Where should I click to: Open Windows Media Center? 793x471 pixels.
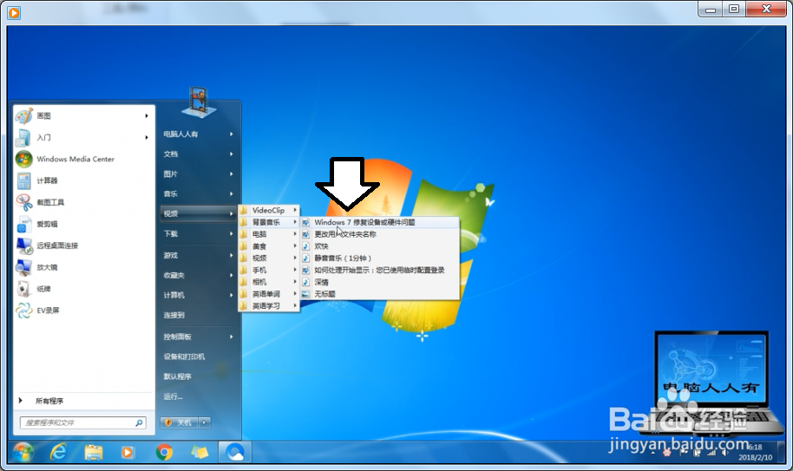tap(84, 160)
